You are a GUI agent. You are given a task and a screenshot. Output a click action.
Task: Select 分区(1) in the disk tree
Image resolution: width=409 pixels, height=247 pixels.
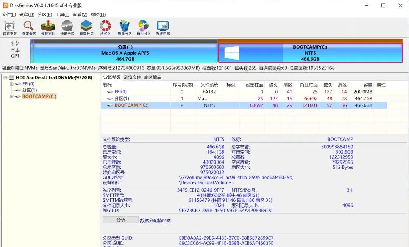coord(30,90)
